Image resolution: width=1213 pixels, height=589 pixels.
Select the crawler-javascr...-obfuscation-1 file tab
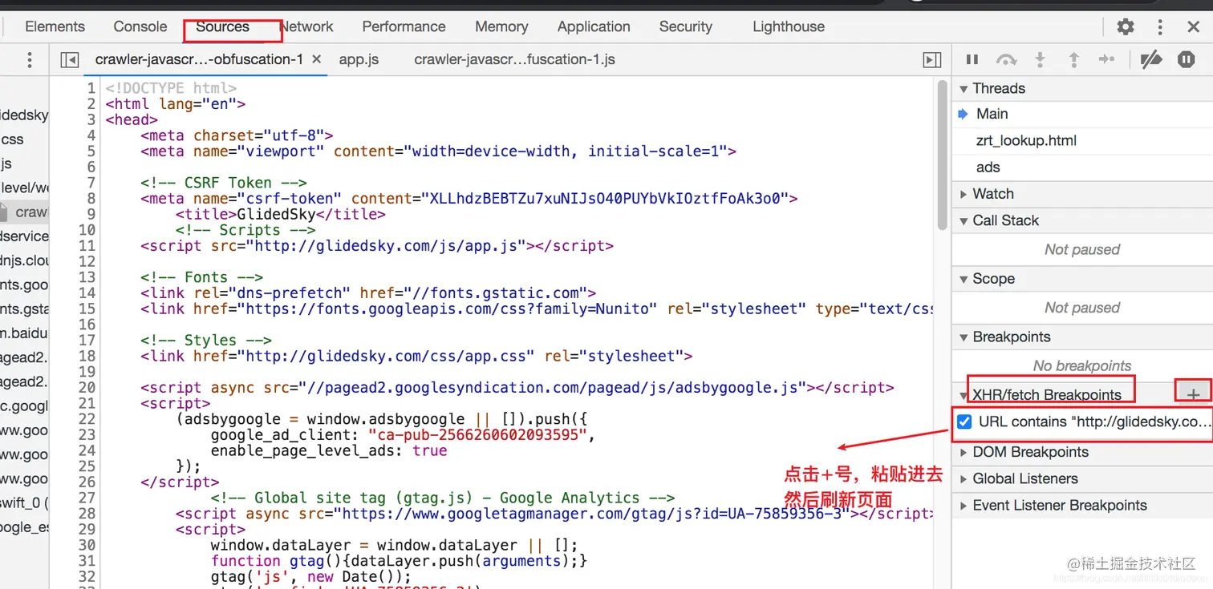click(199, 59)
